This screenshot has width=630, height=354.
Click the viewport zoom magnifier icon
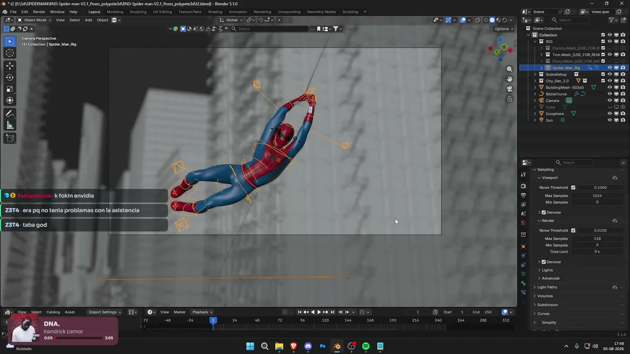[509, 69]
